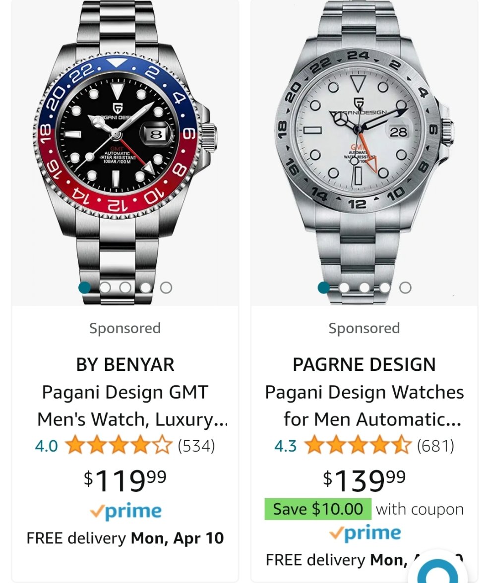Select the fifth carousel dot on the white watch

[405, 288]
